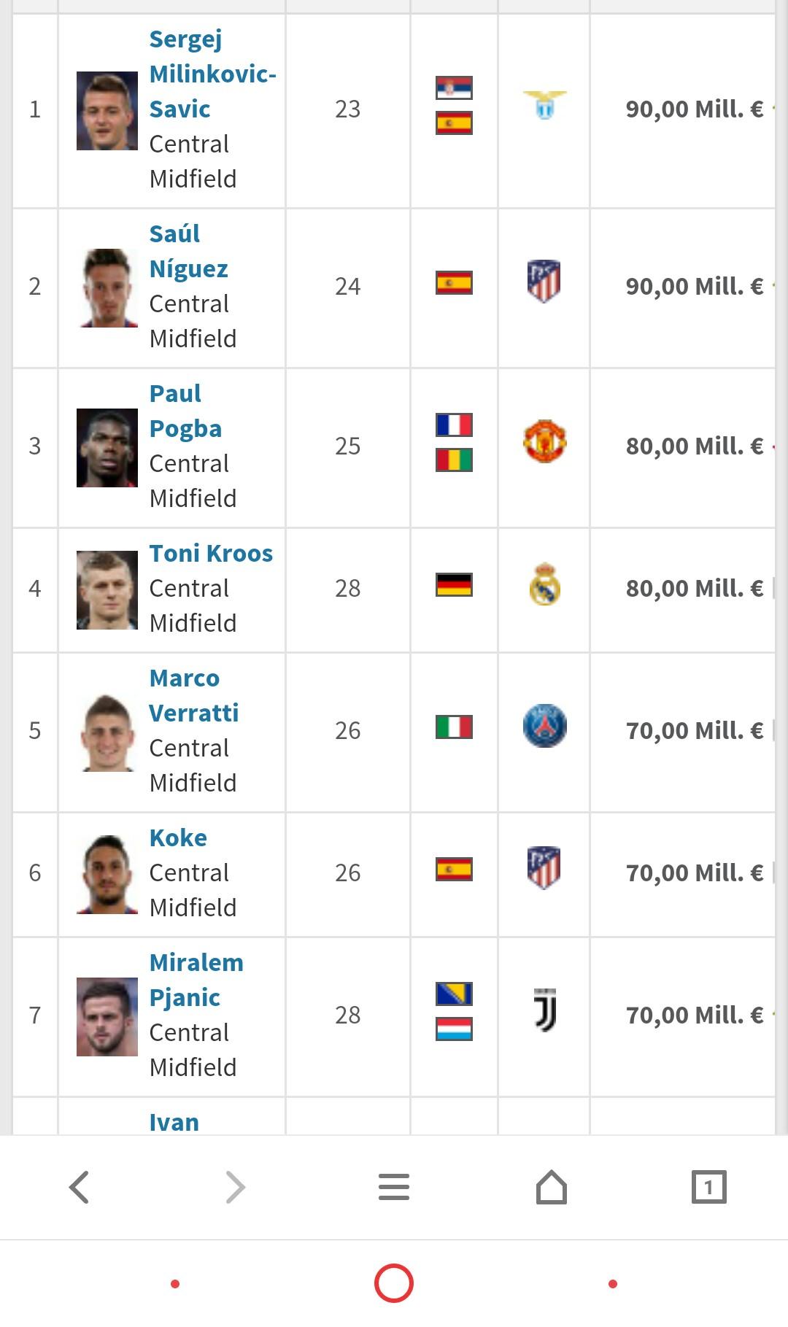Open the browser hamburger menu

[394, 1187]
